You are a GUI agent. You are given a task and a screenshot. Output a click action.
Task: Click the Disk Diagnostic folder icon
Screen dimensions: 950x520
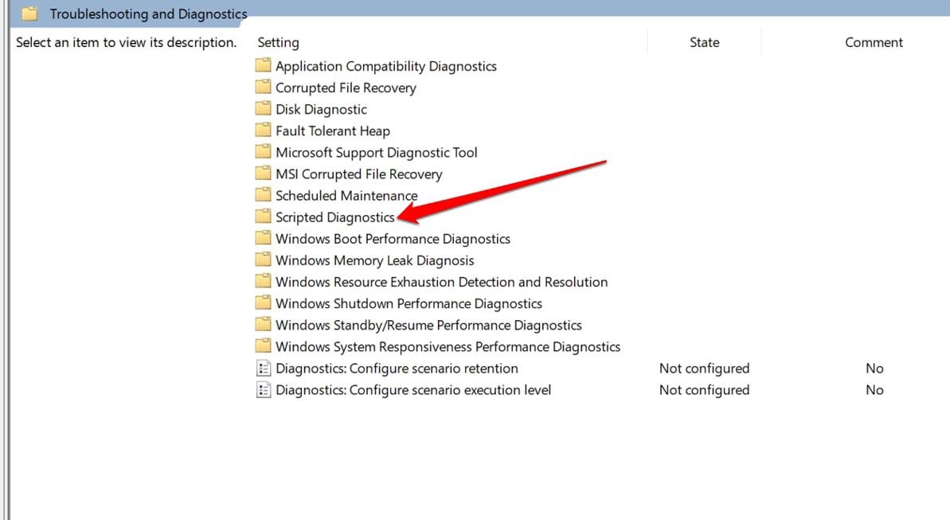(263, 109)
